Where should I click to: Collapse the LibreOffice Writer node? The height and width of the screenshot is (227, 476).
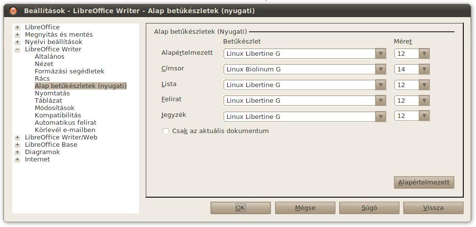click(x=17, y=49)
